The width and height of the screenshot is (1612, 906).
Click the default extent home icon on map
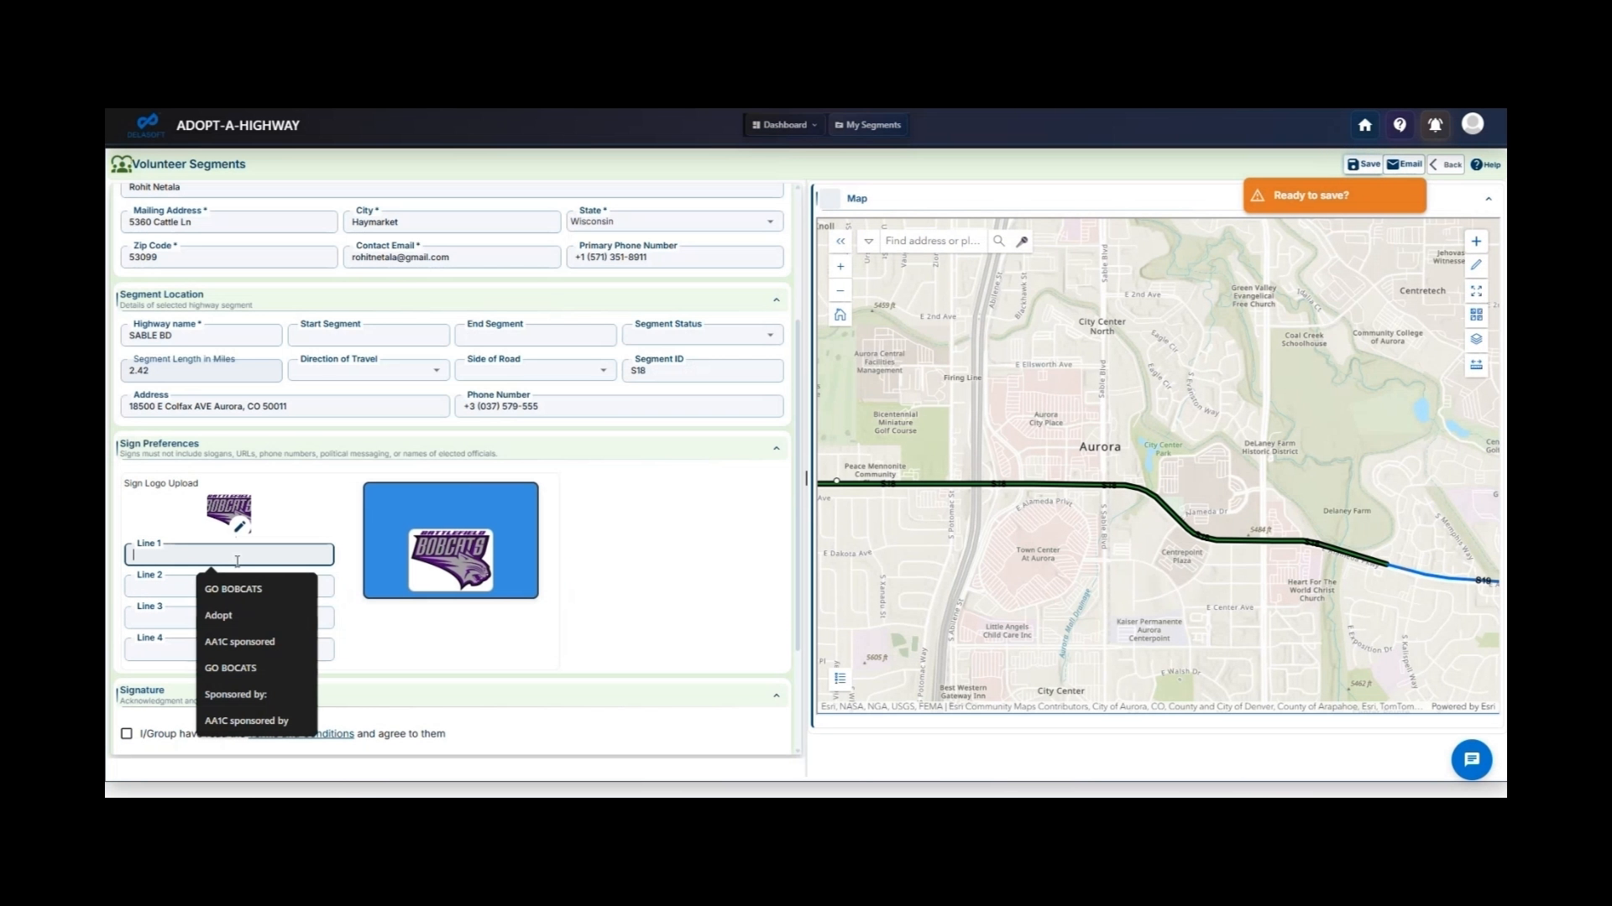(840, 315)
